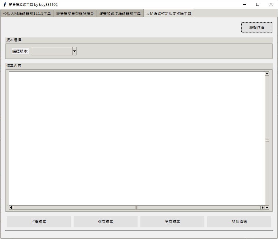The width and height of the screenshot is (278, 239).
Task: Open the 變身檔瘦身與編號檢查 tab
Action: [75, 13]
